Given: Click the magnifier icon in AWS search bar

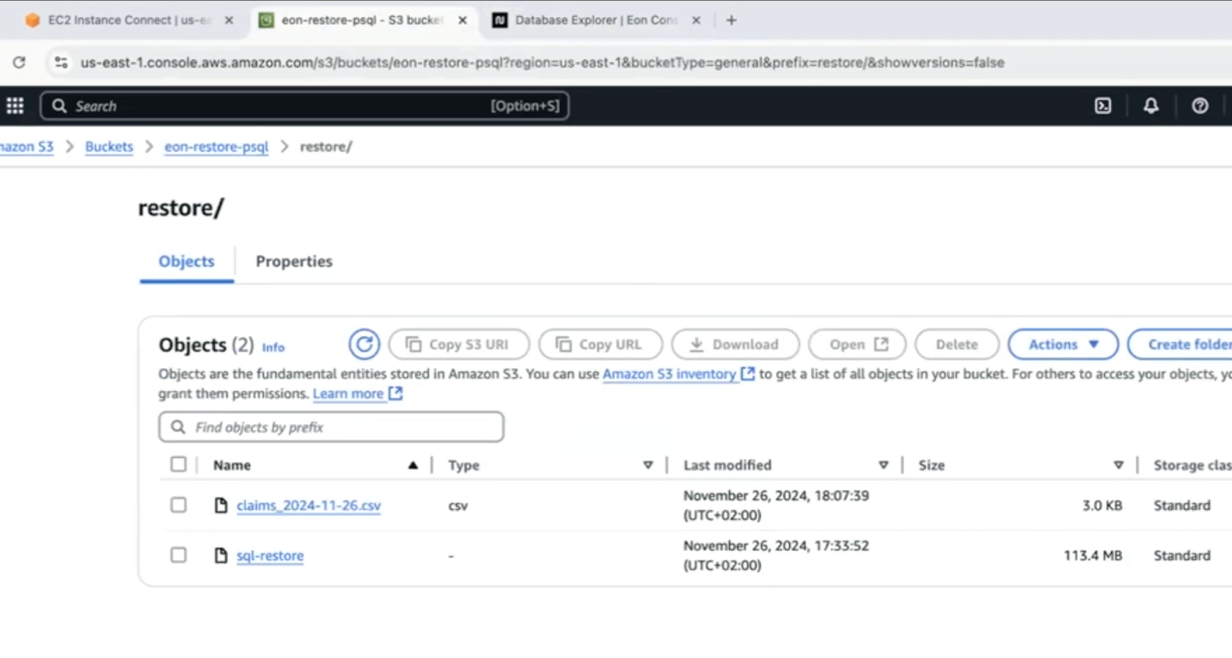Looking at the screenshot, I should point(59,105).
